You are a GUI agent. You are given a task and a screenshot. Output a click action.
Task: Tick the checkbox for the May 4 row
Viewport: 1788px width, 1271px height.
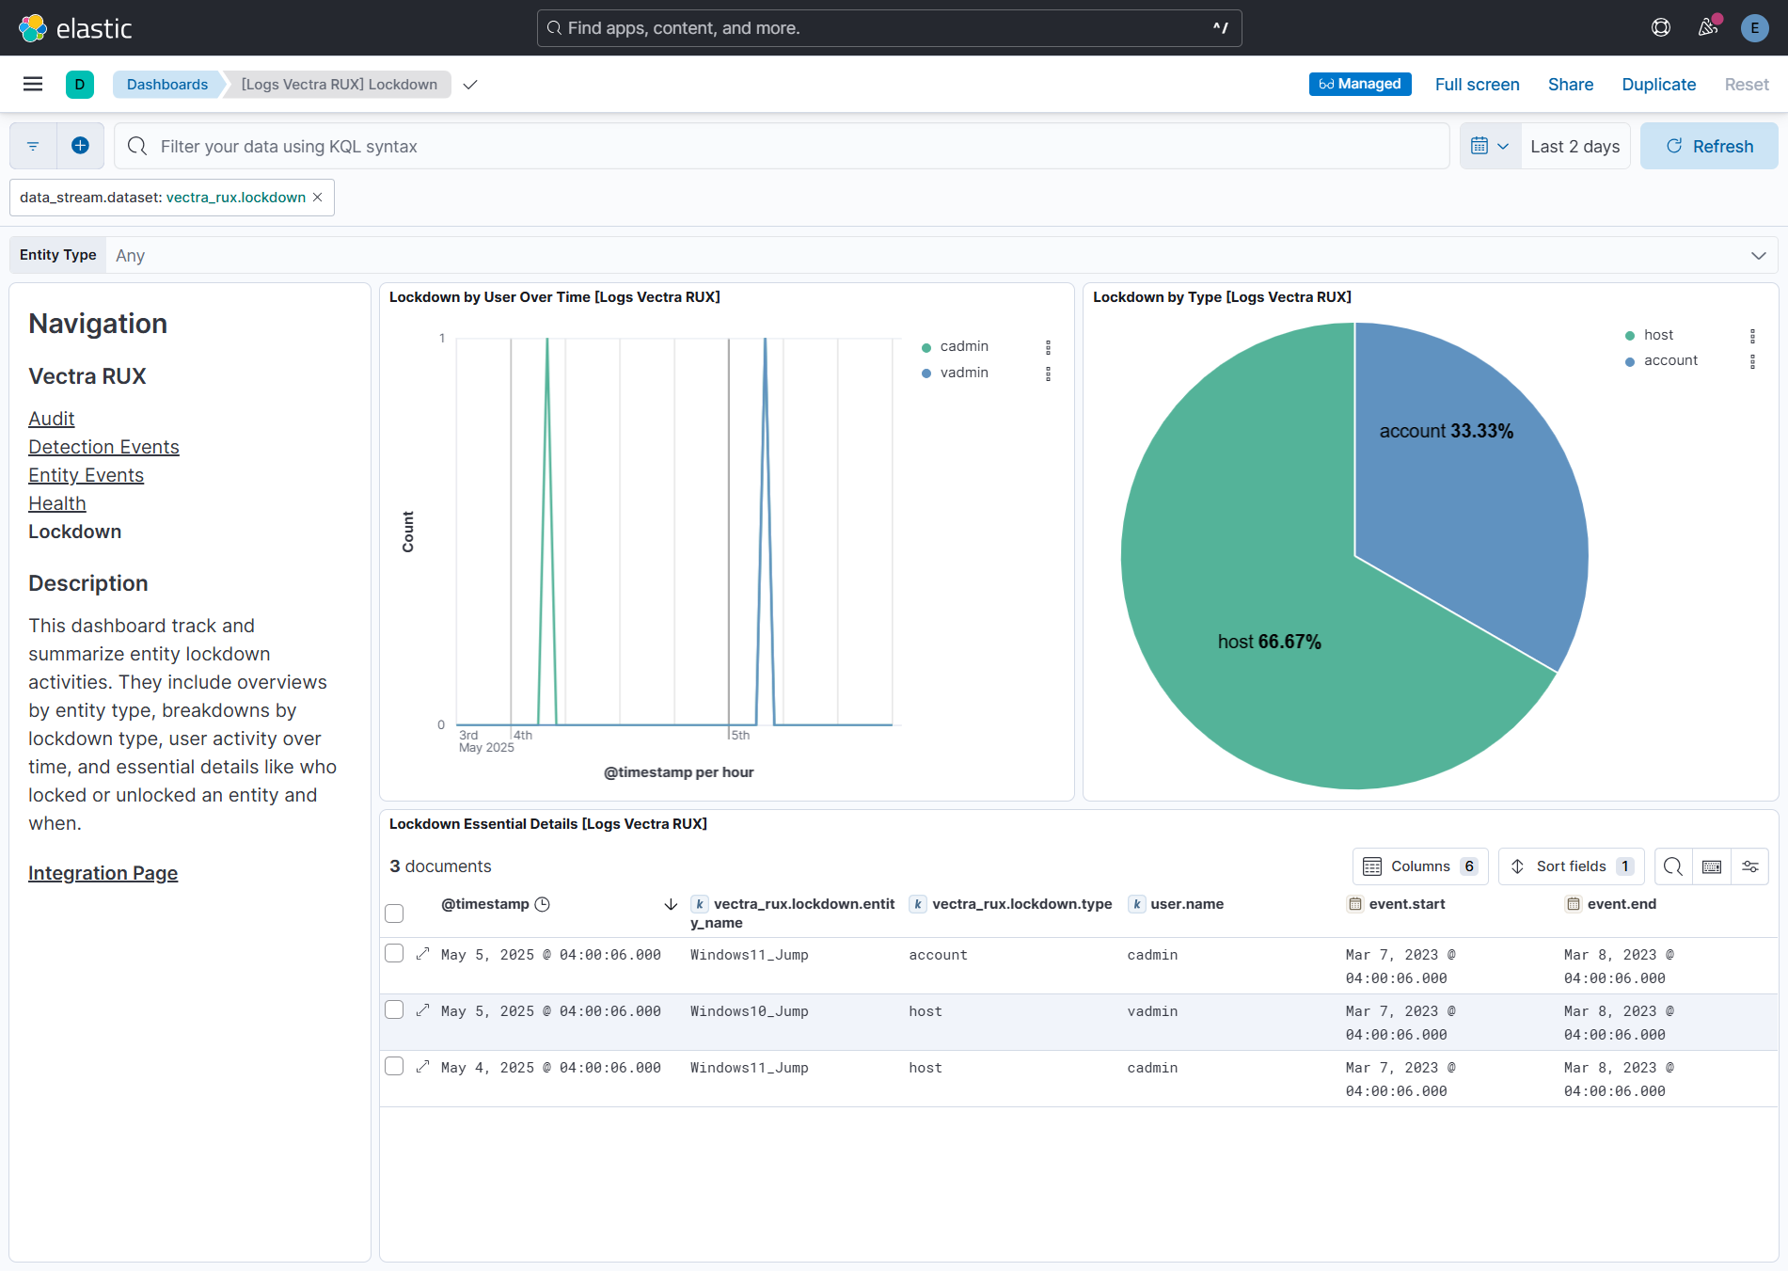394,1066
